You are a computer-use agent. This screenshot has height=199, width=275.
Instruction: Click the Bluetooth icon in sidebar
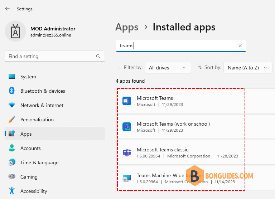[x=12, y=91]
